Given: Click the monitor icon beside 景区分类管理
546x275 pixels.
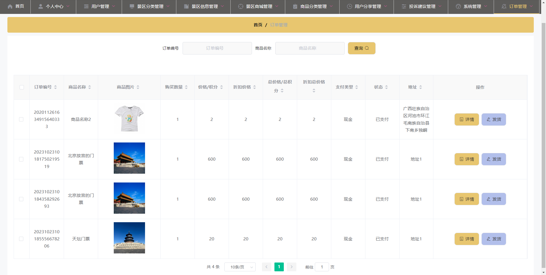Looking at the screenshot, I should click(132, 6).
